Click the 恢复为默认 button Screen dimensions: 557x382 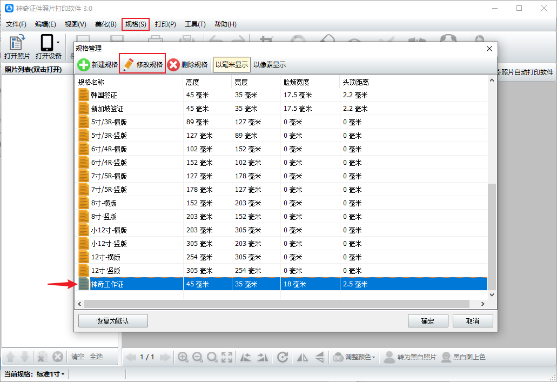113,321
